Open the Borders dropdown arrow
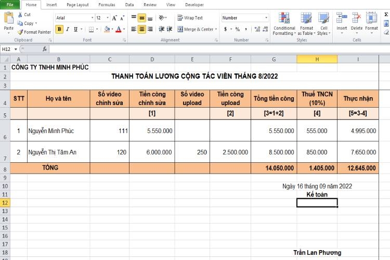Image resolution: width=390 pixels, height=260 pixels. pyautogui.click(x=97, y=29)
